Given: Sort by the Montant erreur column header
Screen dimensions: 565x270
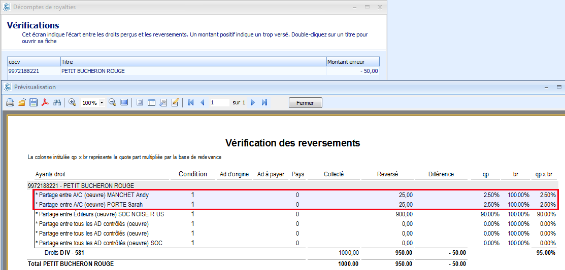Looking at the screenshot, I should [353, 62].
